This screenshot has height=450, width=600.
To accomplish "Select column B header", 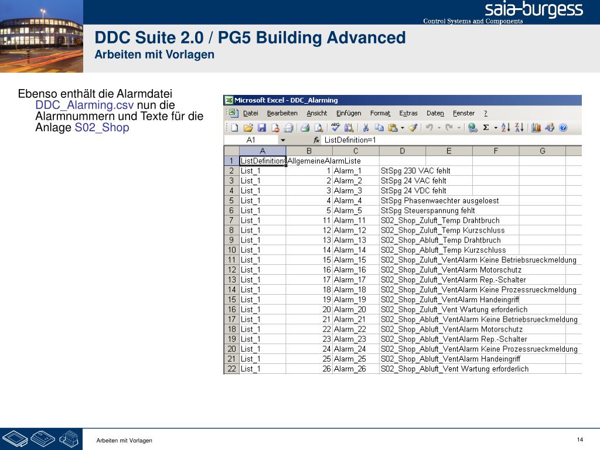I will (x=309, y=151).
